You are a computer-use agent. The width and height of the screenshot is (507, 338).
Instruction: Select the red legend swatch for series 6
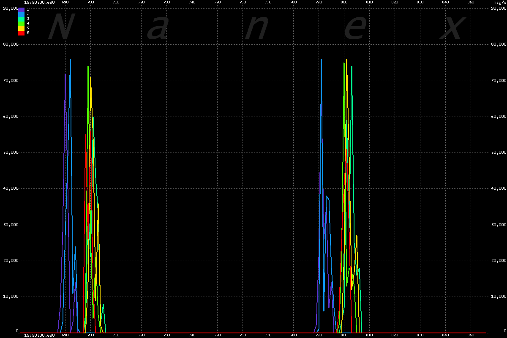point(21,33)
